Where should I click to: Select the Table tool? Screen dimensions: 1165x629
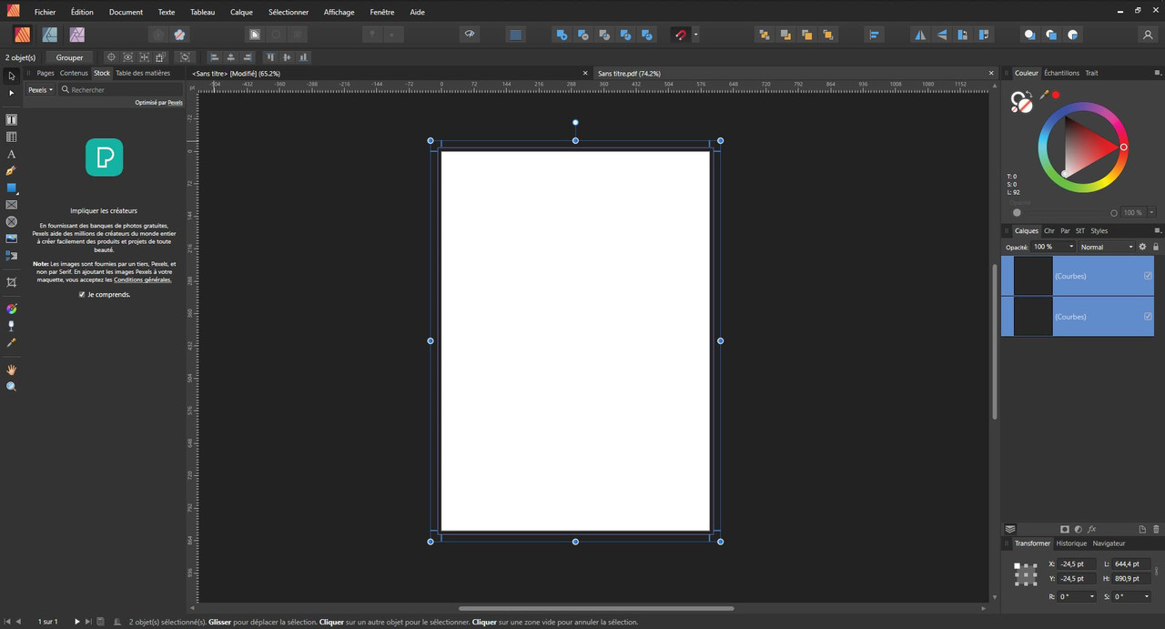pos(12,137)
